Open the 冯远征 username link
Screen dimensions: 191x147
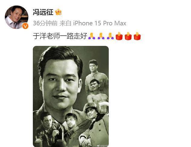[43, 12]
